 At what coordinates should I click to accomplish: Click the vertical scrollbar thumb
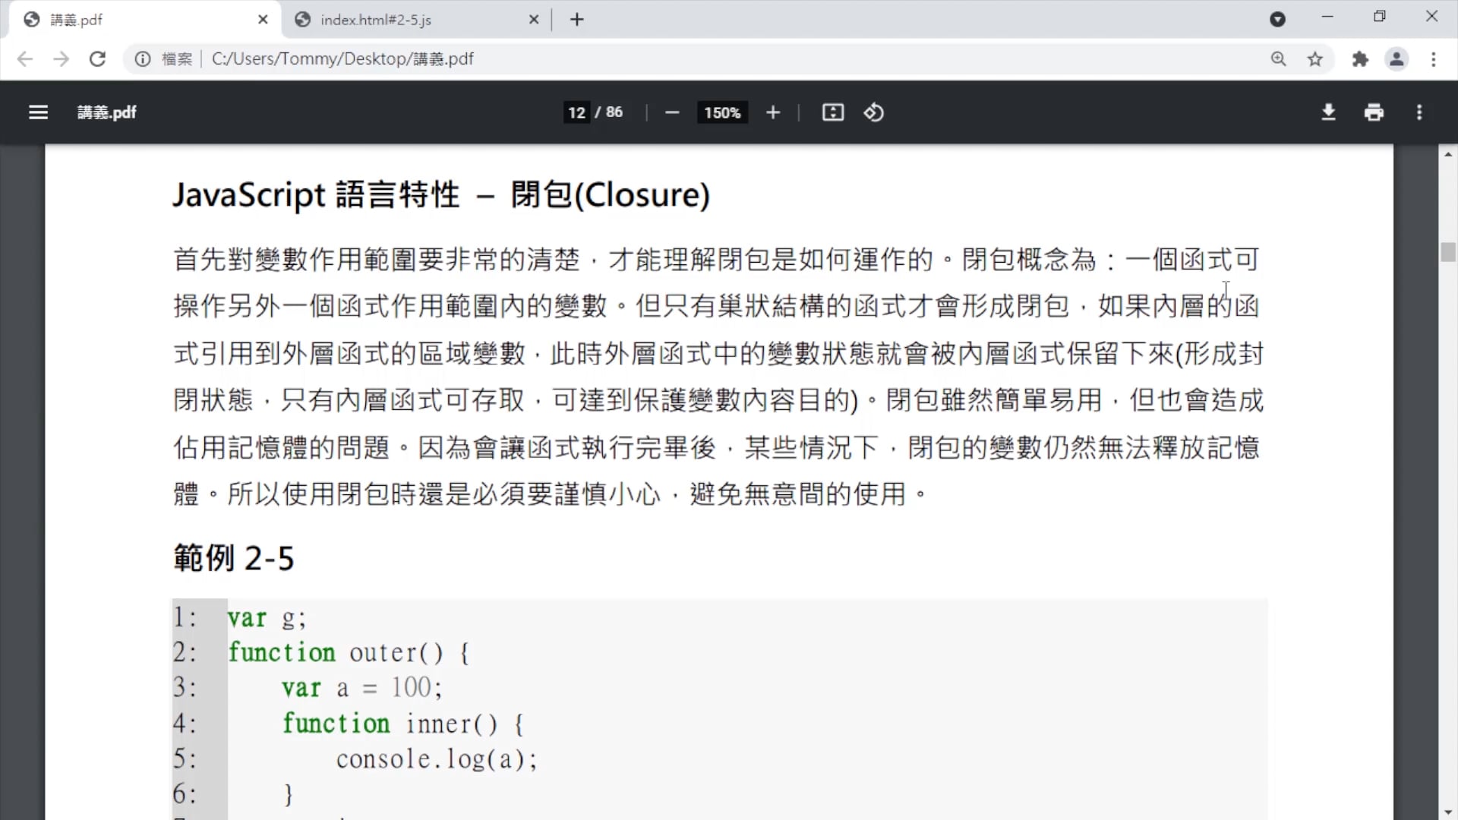pos(1447,252)
